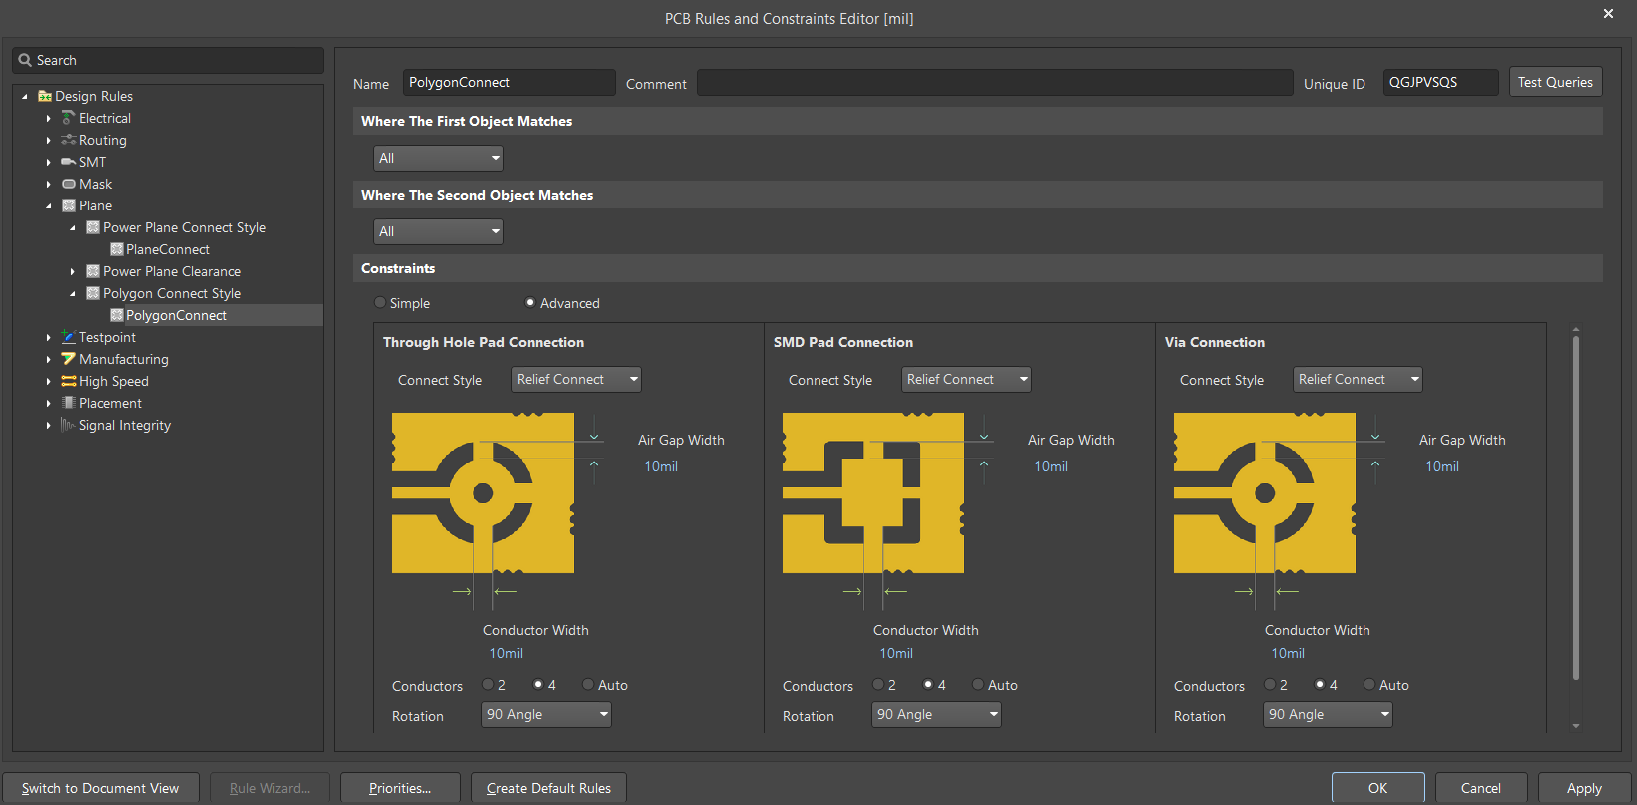1637x805 pixels.
Task: Click the Placement category icon
Action: point(68,403)
